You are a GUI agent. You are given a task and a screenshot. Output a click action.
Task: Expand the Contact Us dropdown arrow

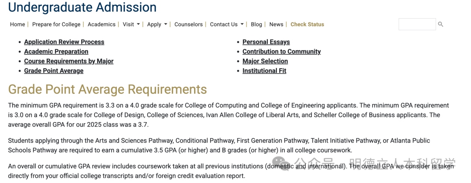click(x=242, y=24)
